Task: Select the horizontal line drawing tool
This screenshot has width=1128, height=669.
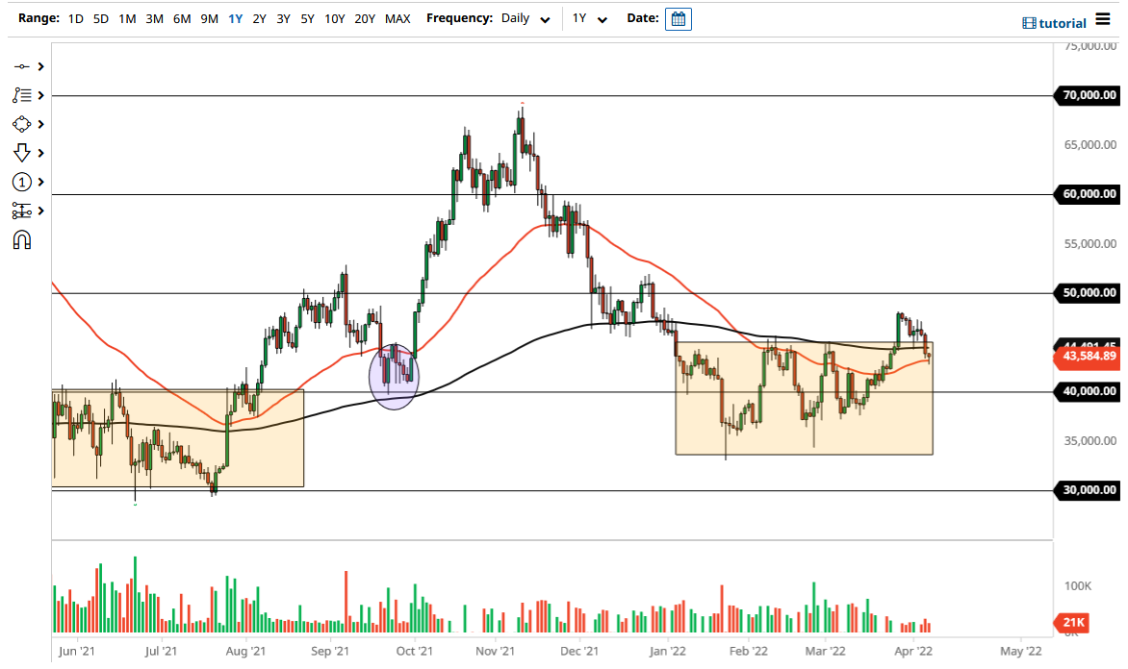Action: click(x=21, y=66)
